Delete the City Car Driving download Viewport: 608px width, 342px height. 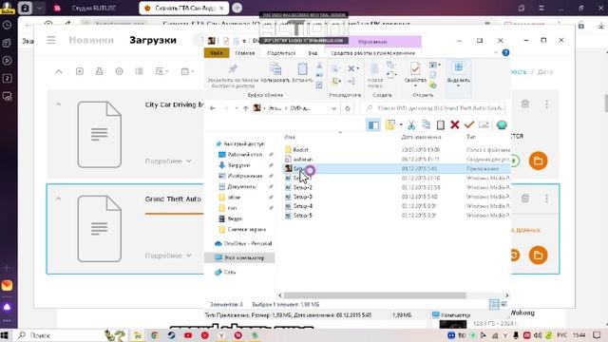pos(525,104)
